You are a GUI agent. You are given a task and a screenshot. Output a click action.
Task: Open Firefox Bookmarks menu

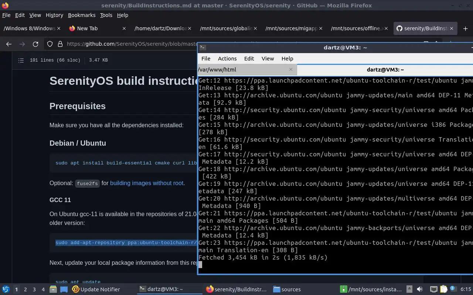coord(82,15)
